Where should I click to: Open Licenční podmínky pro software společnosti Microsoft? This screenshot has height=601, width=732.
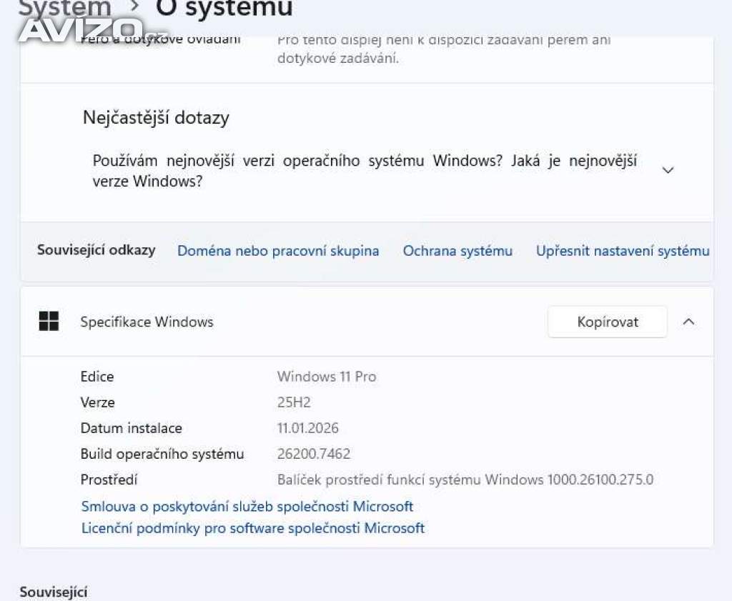(x=252, y=528)
